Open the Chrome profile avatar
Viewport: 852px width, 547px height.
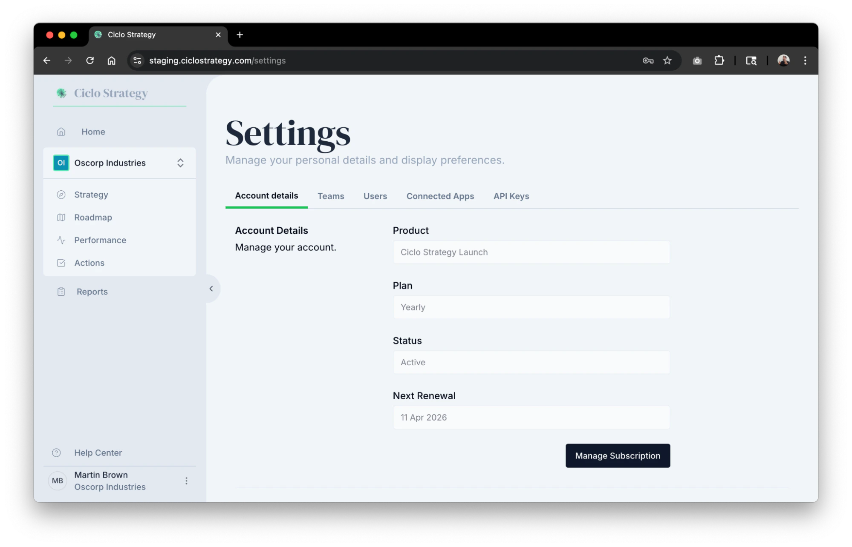pyautogui.click(x=783, y=60)
